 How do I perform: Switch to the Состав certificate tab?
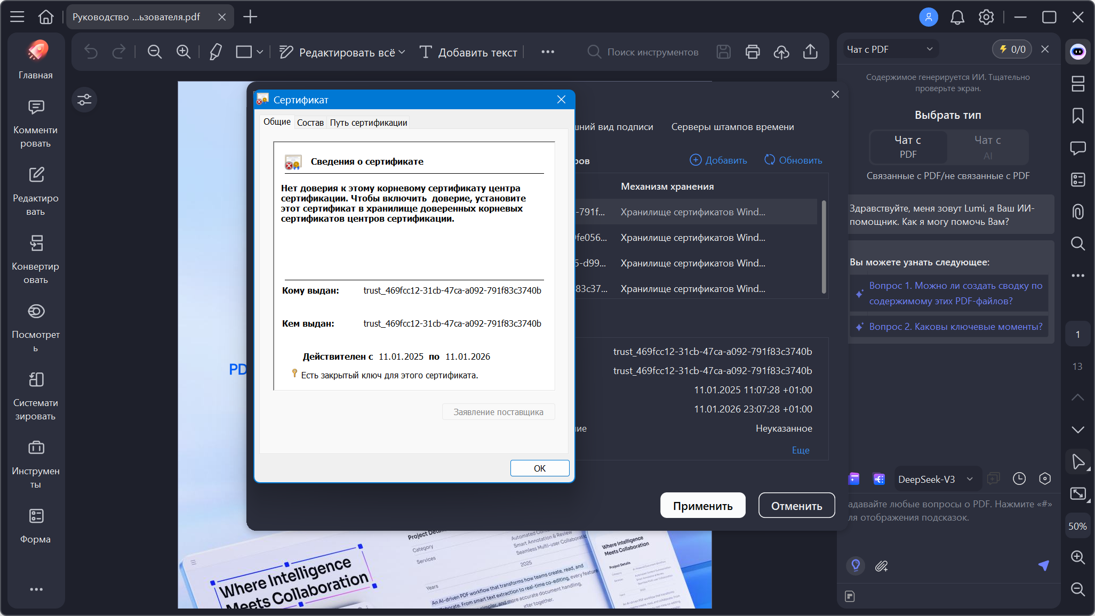coord(310,123)
